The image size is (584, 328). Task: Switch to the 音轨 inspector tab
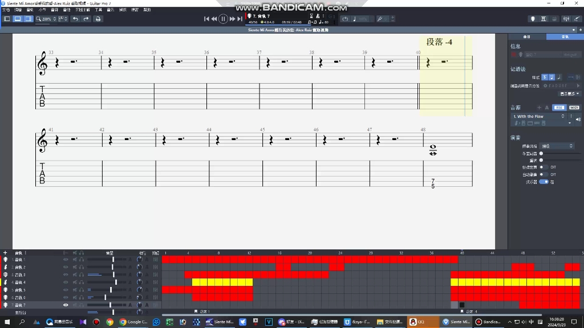coord(565,36)
